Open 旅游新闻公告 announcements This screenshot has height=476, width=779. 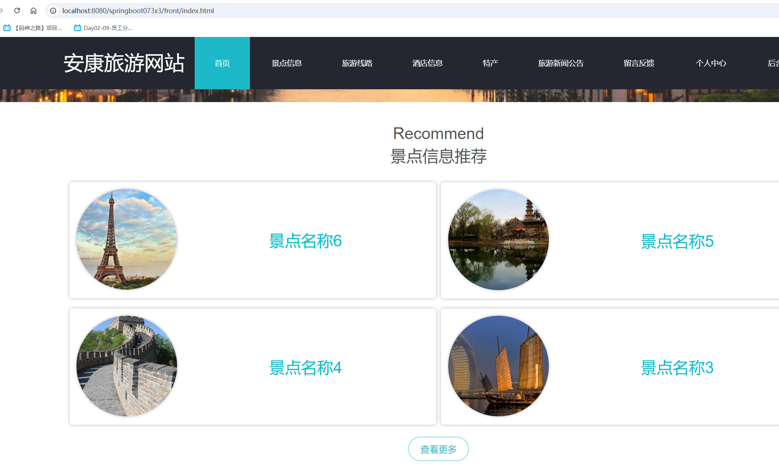coord(561,63)
